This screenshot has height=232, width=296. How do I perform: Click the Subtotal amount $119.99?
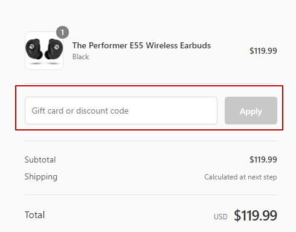(x=263, y=159)
